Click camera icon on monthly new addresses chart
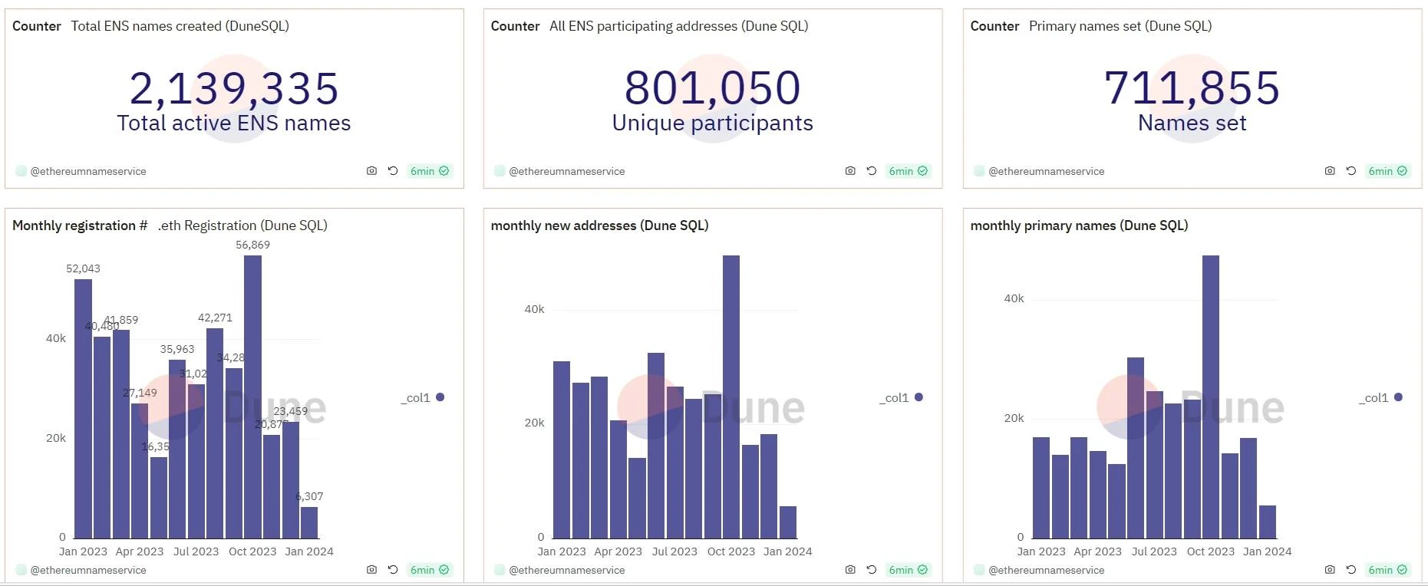This screenshot has height=586, width=1428. tap(850, 570)
